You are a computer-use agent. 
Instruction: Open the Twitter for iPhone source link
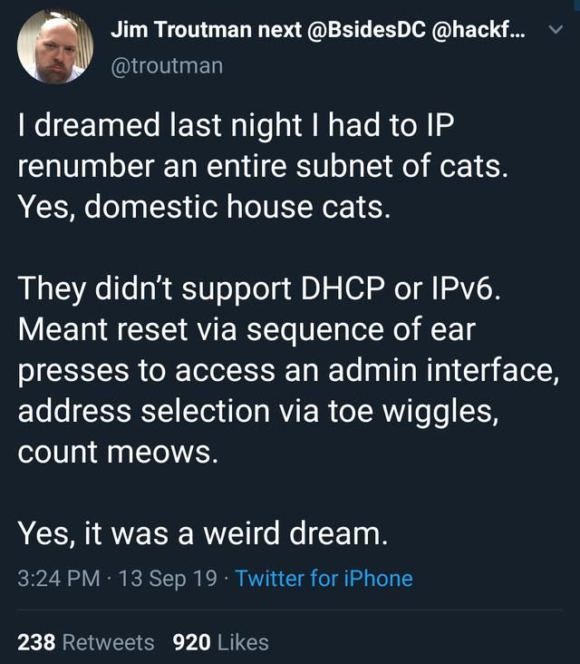[x=324, y=579]
